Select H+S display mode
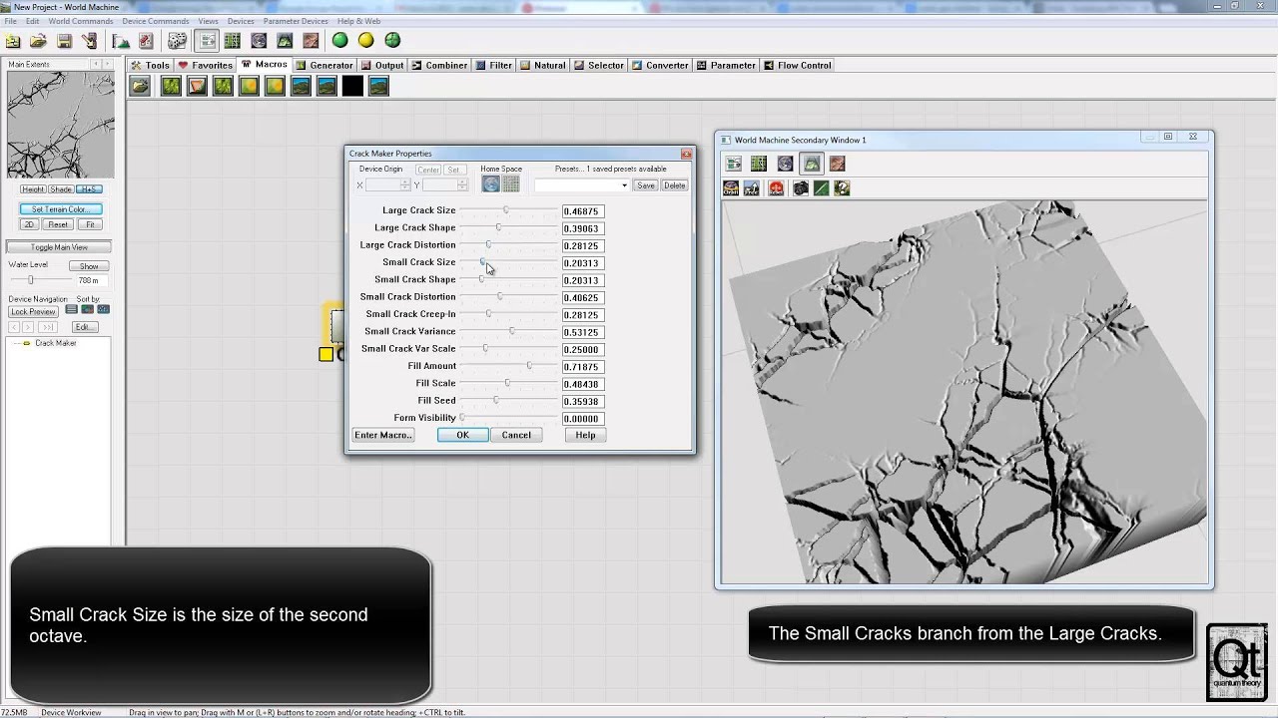 [x=89, y=189]
